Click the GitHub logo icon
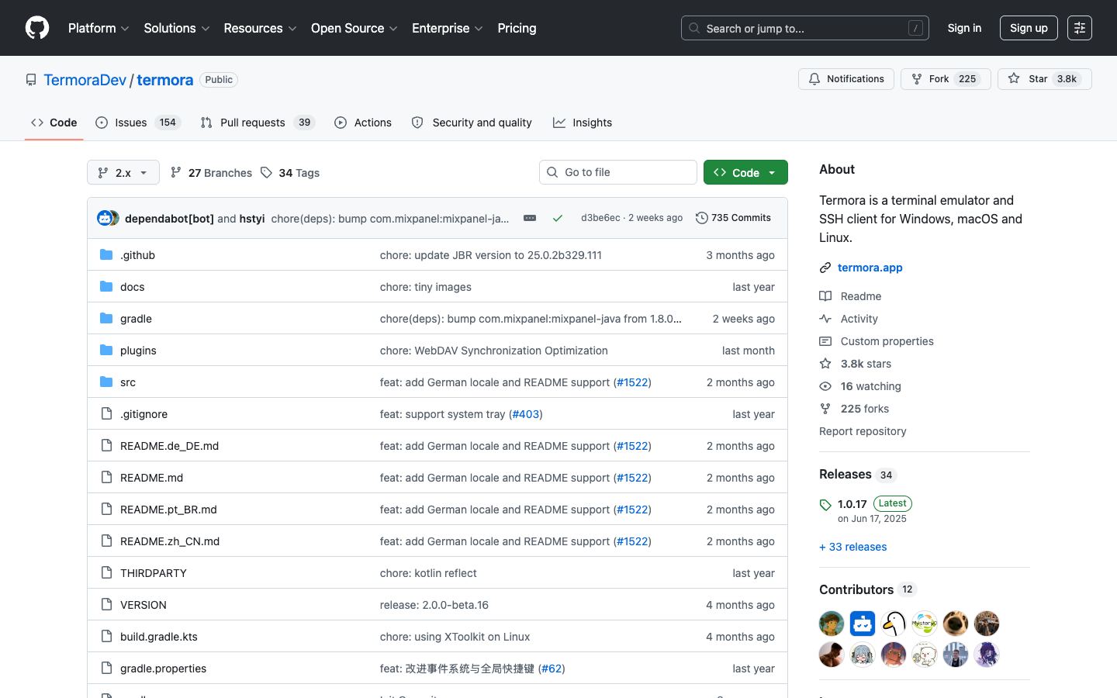Screen dimensions: 1117x698 37,28
